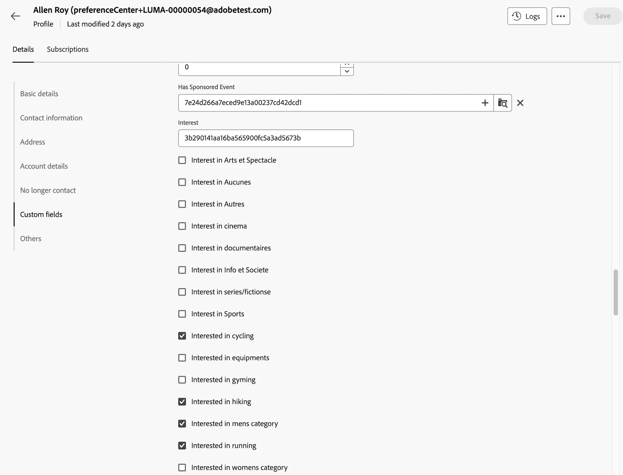Tick Interest in series/fictionse
623x475 pixels.
tap(182, 292)
